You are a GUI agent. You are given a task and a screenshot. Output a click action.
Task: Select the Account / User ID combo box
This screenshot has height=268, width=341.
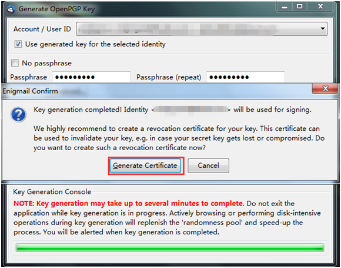click(202, 29)
